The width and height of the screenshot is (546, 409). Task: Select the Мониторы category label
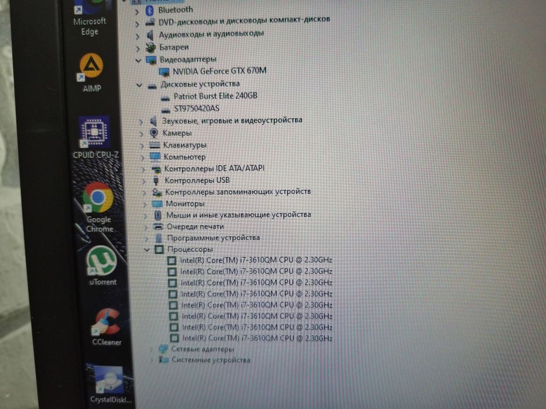(185, 203)
